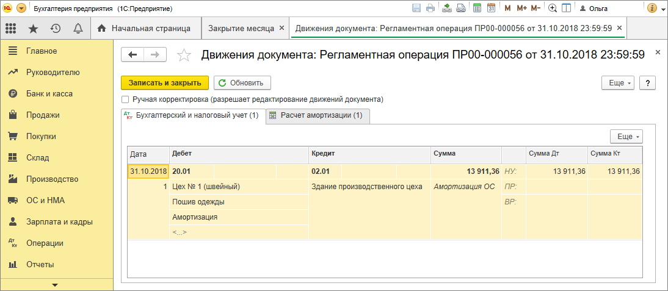Open the favorites star panel
Screen dimensions: 668x291
[33, 29]
